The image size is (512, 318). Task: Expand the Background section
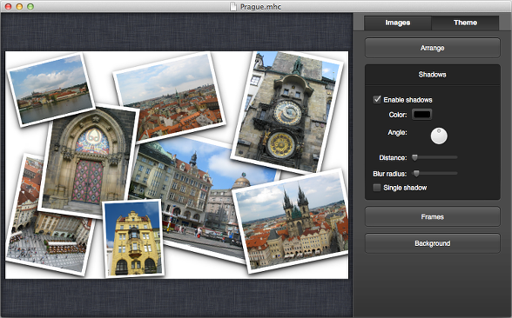pos(432,243)
